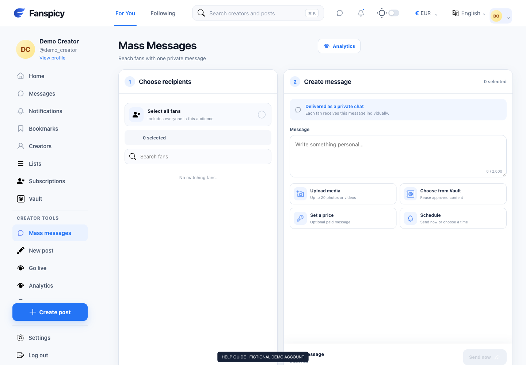This screenshot has width=526, height=365.
Task: Click the Creators person icon in sidebar
Action: (21, 146)
